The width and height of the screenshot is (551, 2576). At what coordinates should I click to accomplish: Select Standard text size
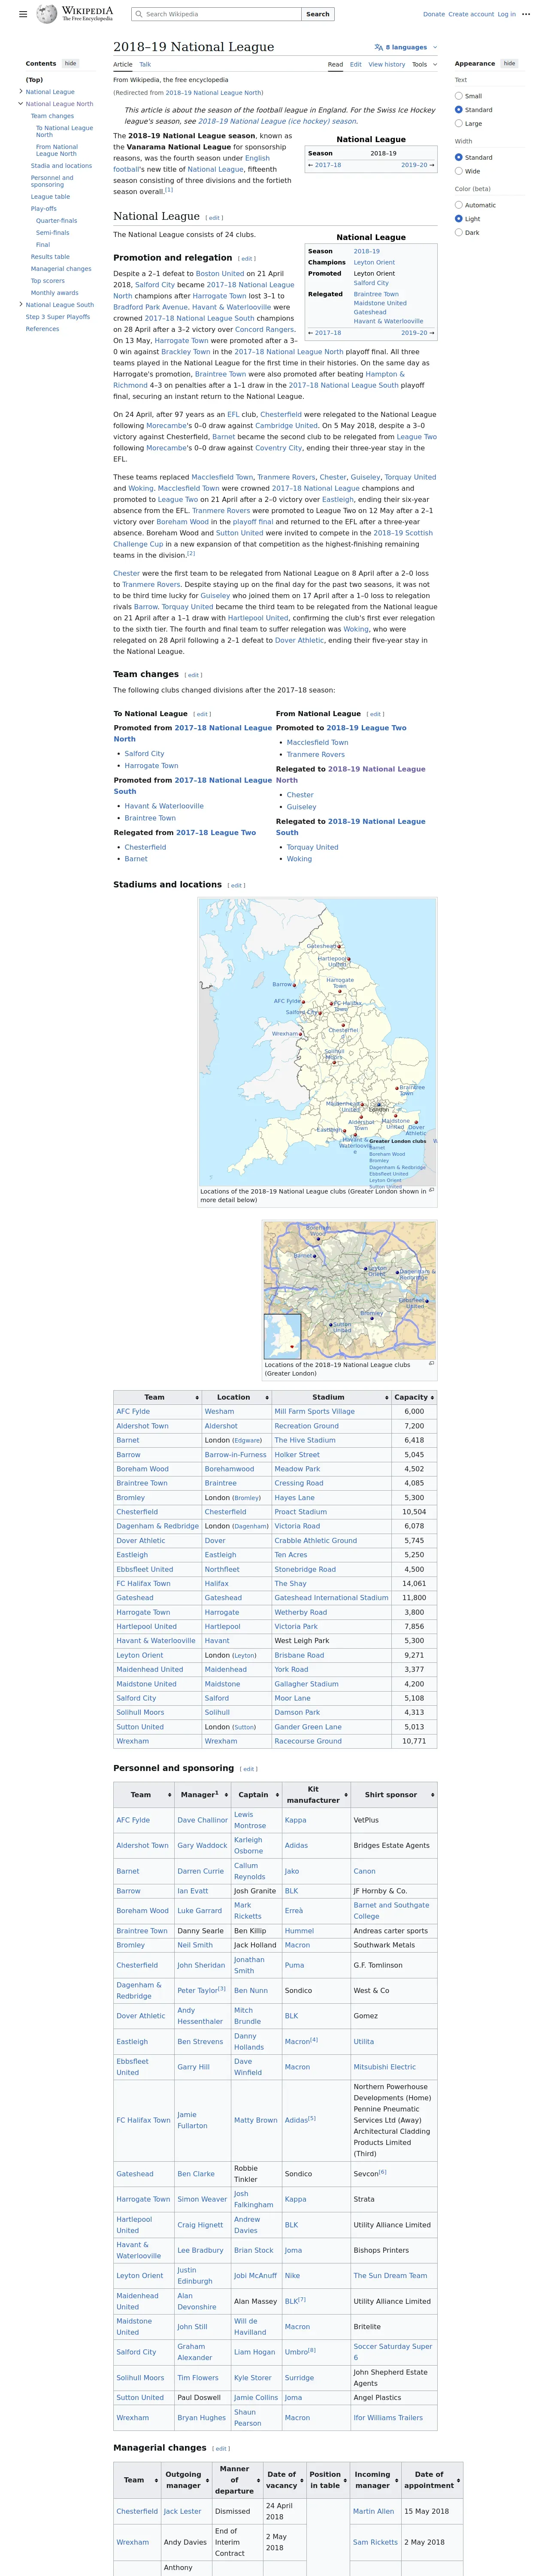[x=459, y=110]
